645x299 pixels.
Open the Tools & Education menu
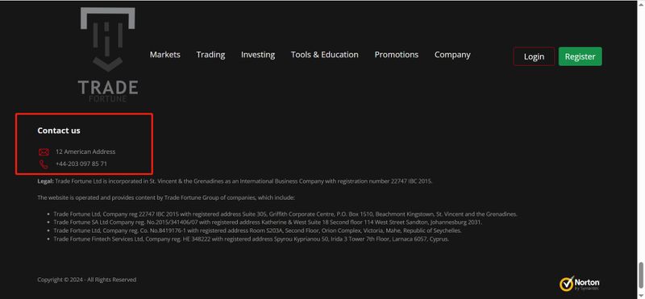pos(325,55)
